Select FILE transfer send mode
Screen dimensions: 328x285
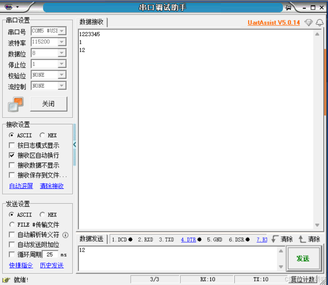tap(12, 224)
